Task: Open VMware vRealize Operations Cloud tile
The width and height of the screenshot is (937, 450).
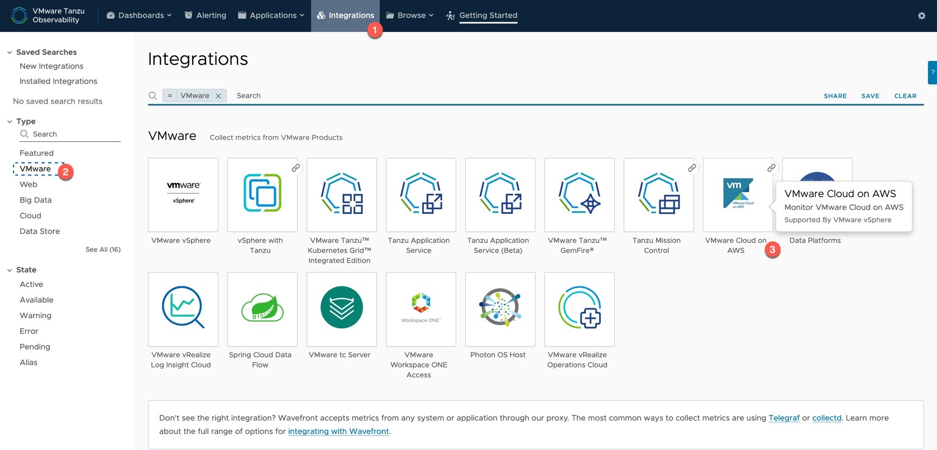Action: click(x=580, y=309)
